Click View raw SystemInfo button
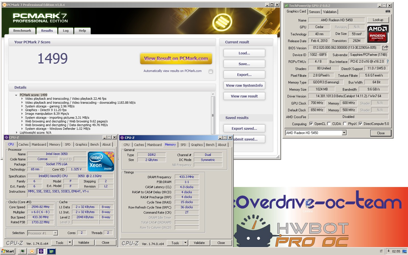The height and width of the screenshot is (255, 408). (244, 86)
